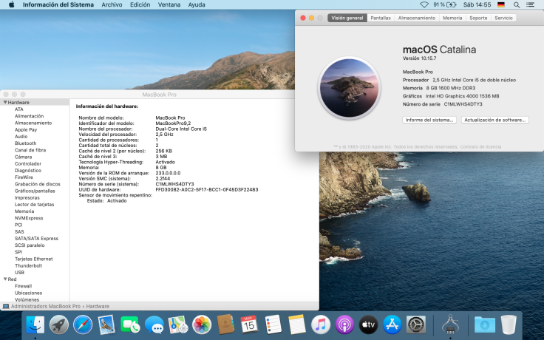Image resolution: width=544 pixels, height=340 pixels.
Task: Click hardware UUID value text
Action: (x=207, y=189)
